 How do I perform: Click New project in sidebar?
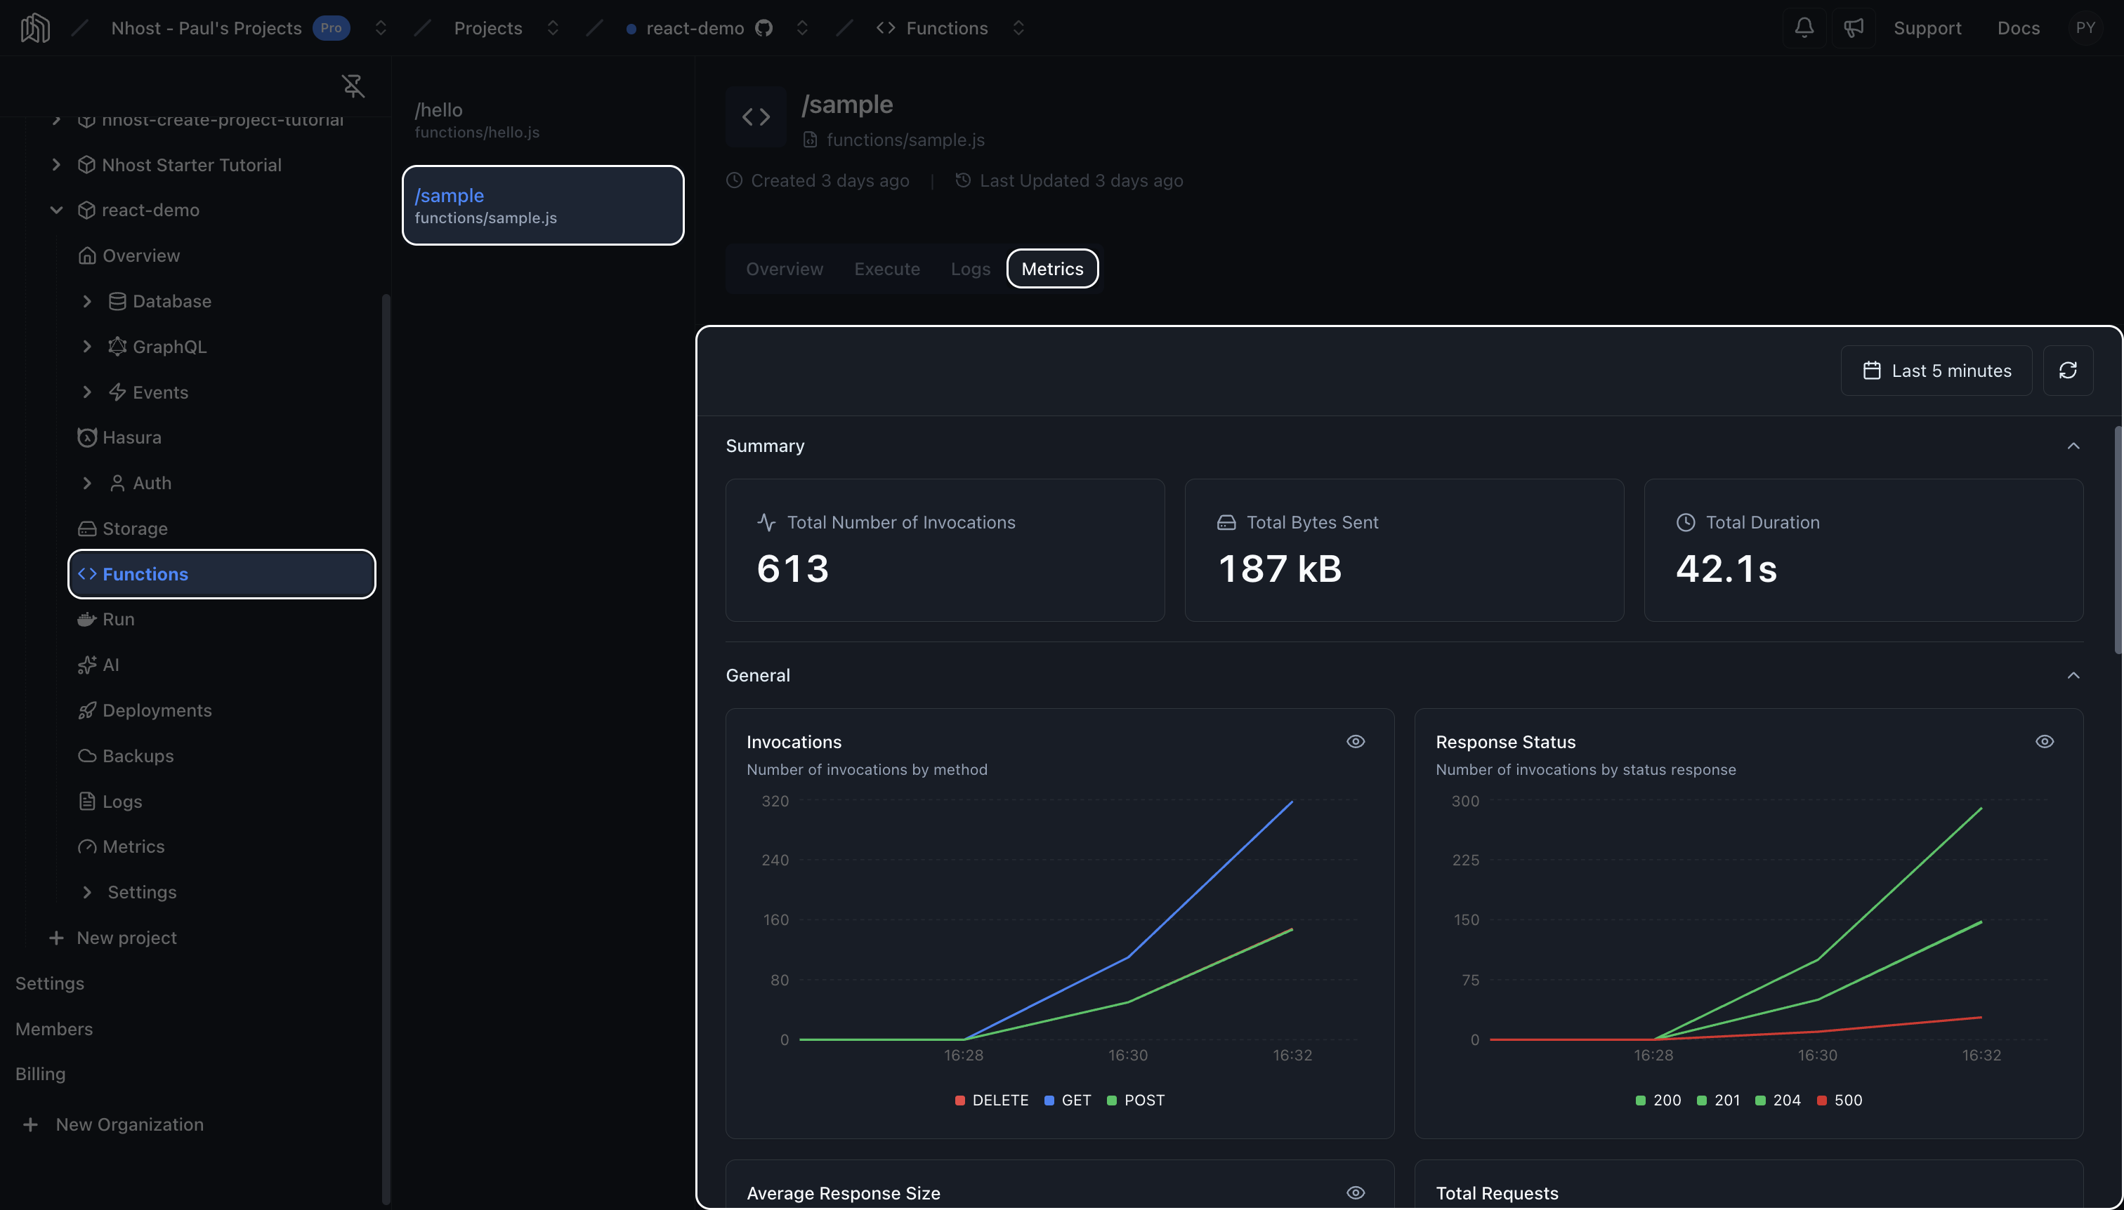tap(126, 938)
